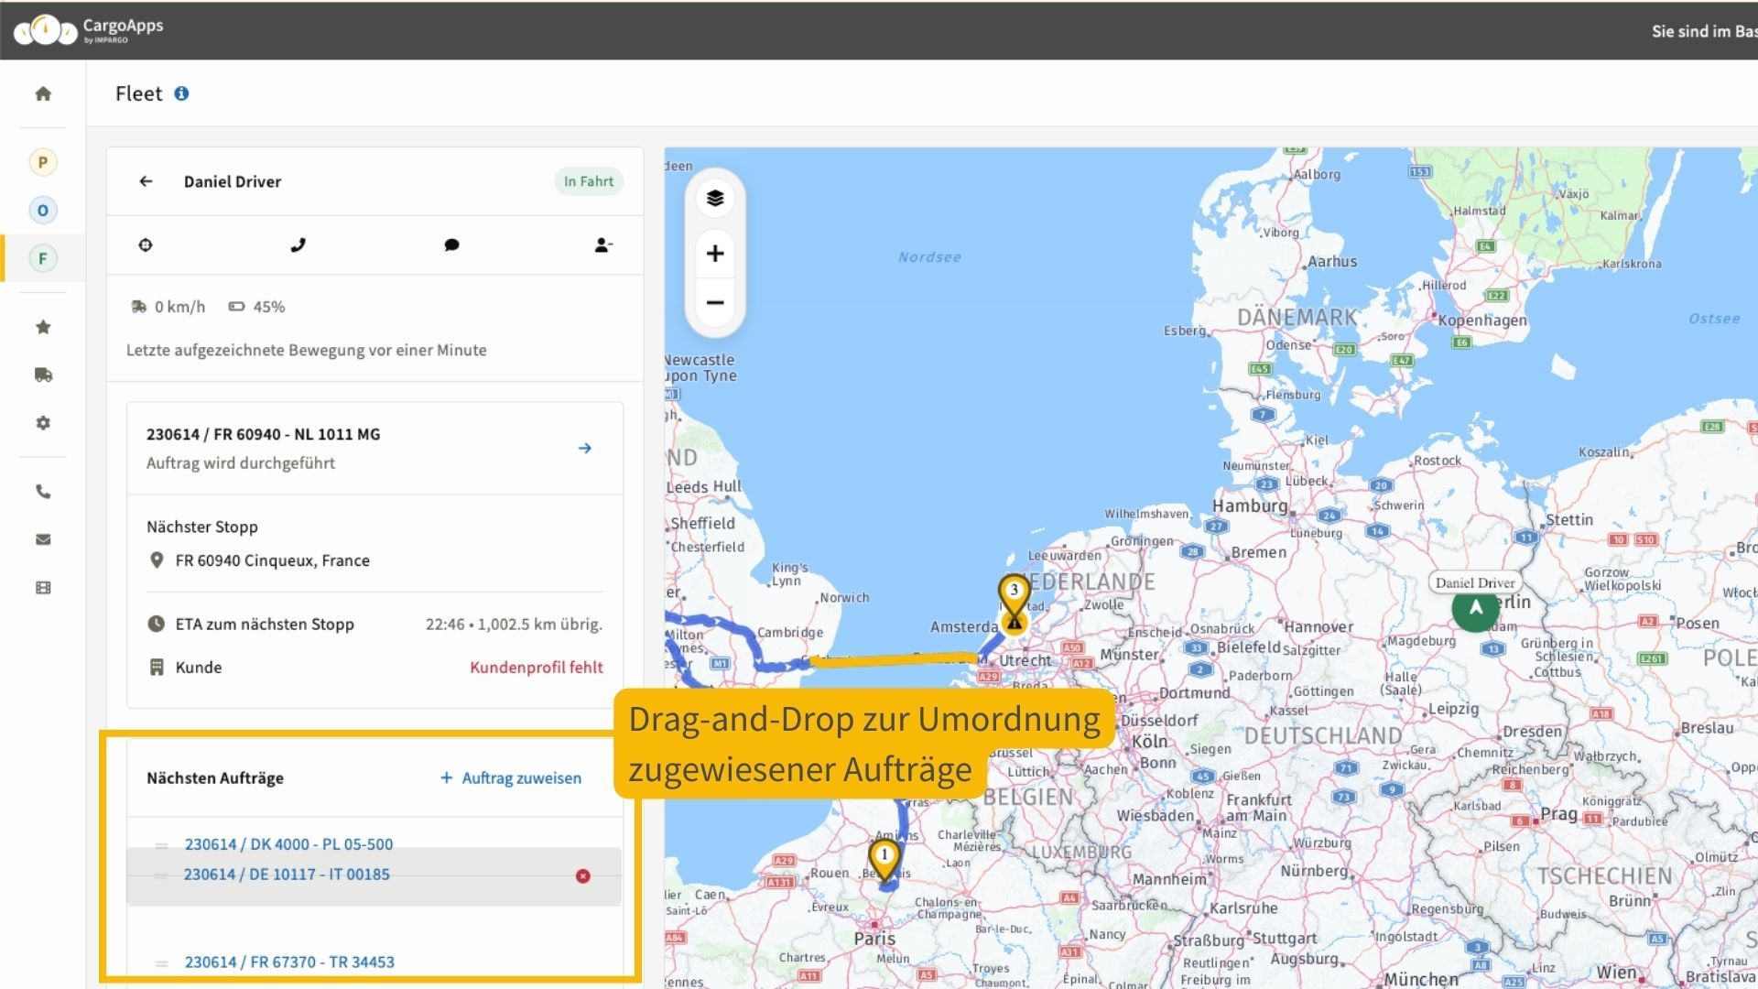Open the settings gear in sidebar

pos(43,423)
